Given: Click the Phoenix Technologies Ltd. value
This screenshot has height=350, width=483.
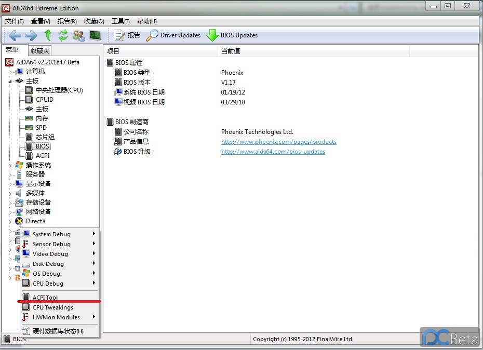Looking at the screenshot, I should pyautogui.click(x=257, y=132).
